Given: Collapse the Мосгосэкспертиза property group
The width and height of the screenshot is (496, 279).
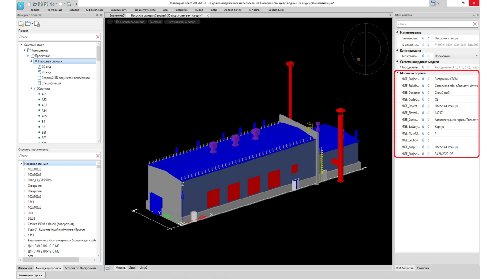Looking at the screenshot, I should click(397, 73).
